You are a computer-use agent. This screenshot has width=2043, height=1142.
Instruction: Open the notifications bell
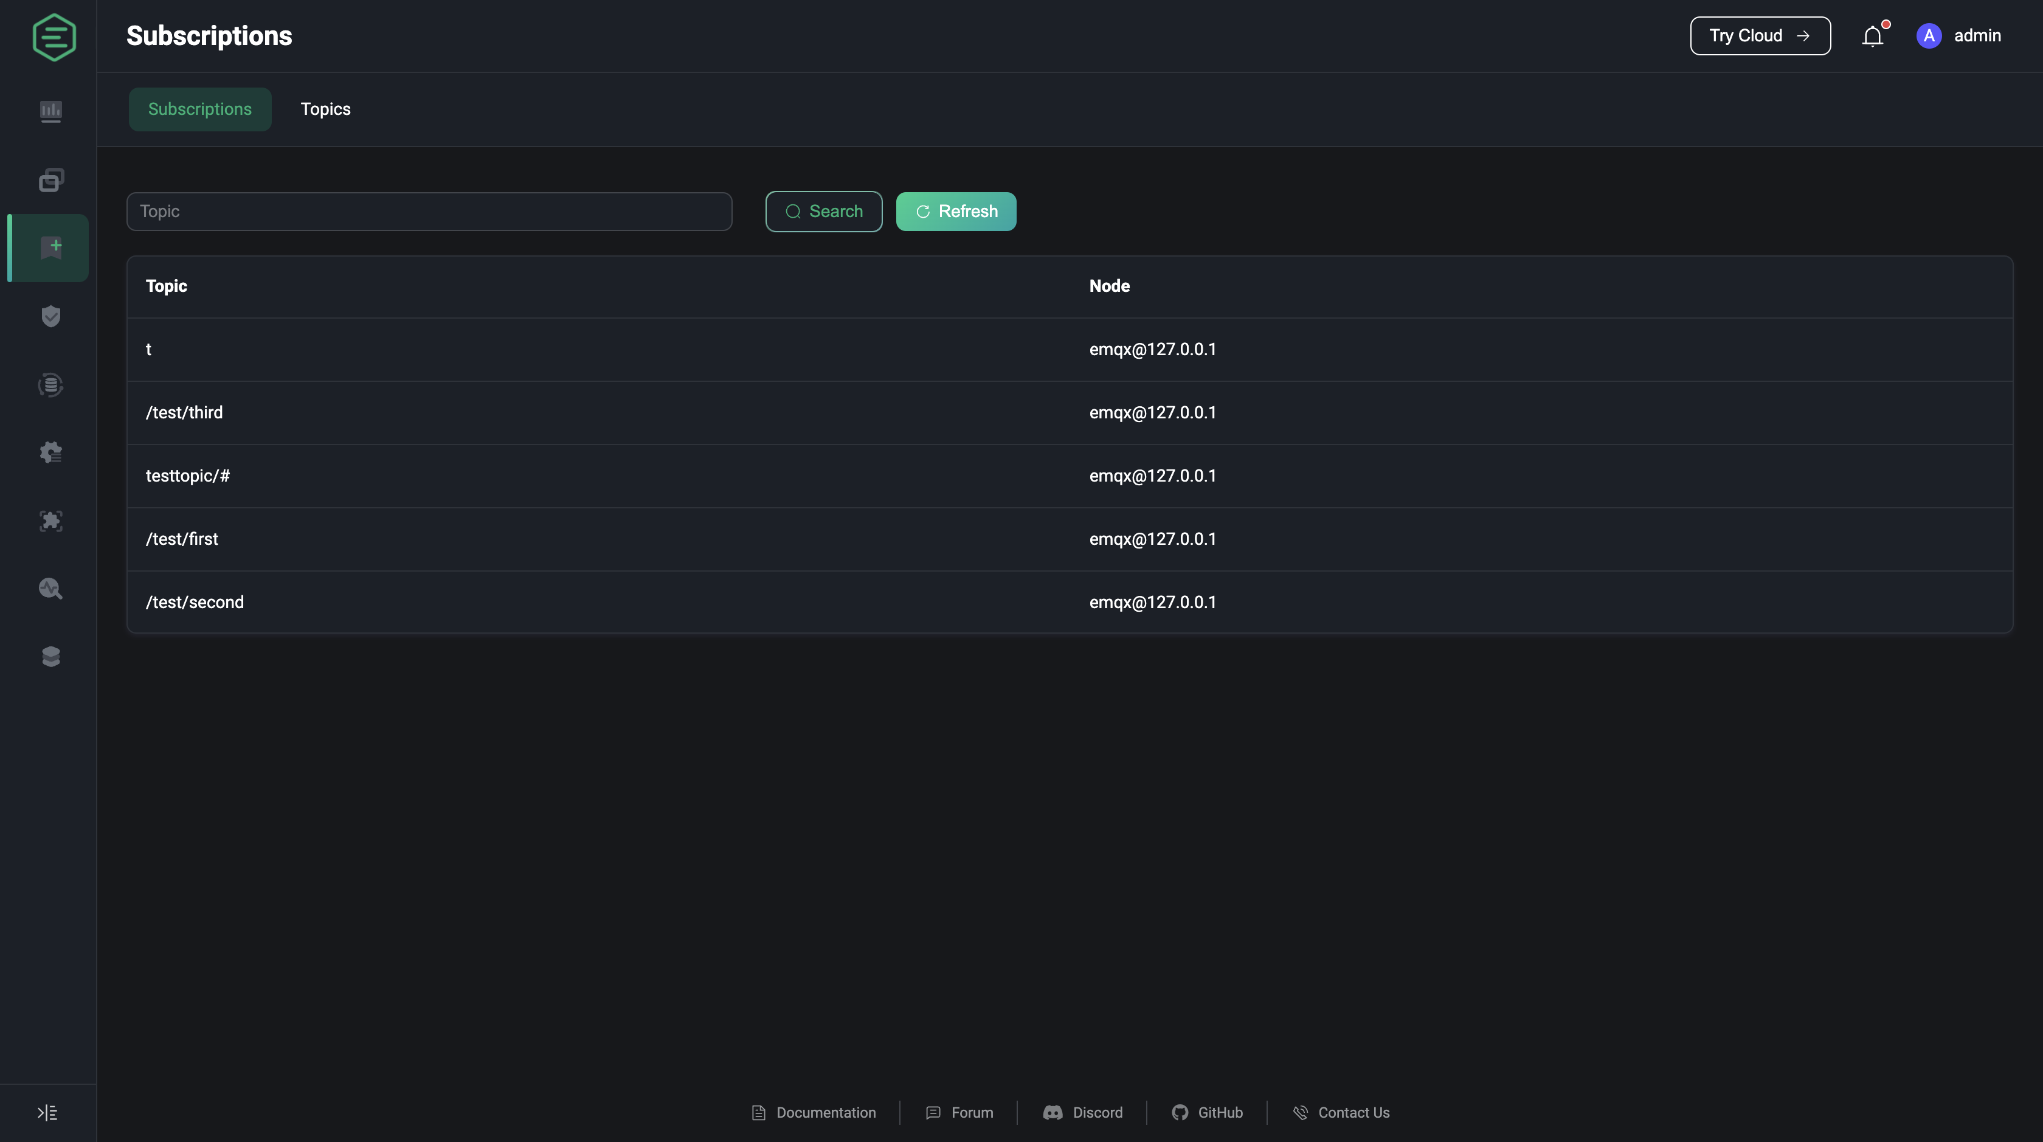point(1873,36)
